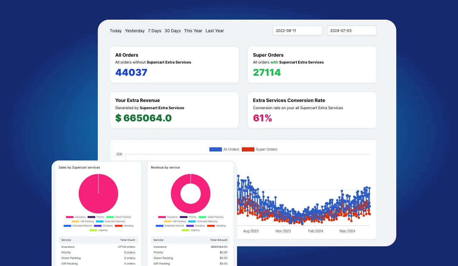The width and height of the screenshot is (458, 266).
Task: Click the $665064.00 amount cell
Action: pos(219,247)
